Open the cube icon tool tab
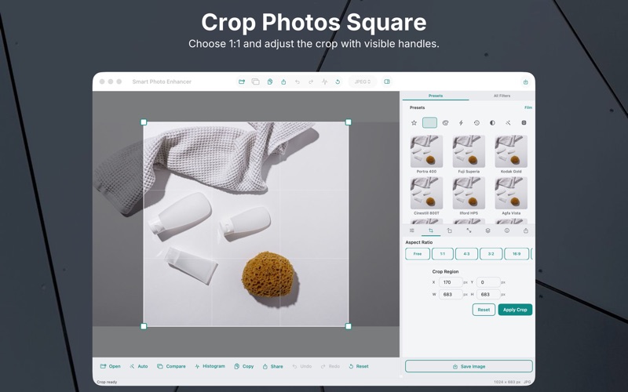The height and width of the screenshot is (392, 628). click(487, 230)
